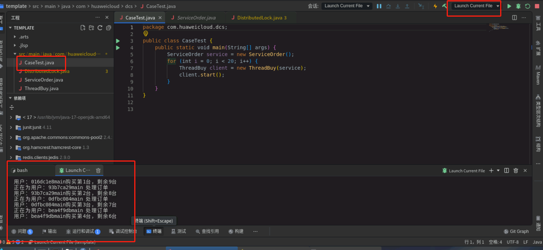Viewport: 543px width, 250px height.
Task: Click the UTF-8 encoding in status bar
Action: click(513, 242)
